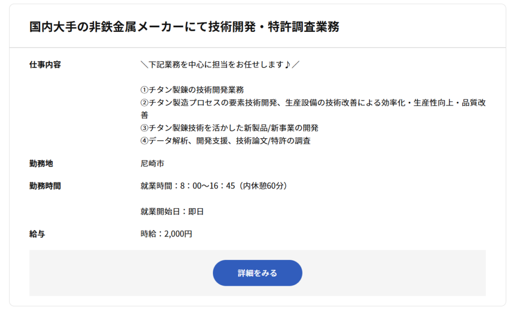Click the job title heading about 非鉄金属メーカー
The image size is (519, 310).
(x=184, y=27)
